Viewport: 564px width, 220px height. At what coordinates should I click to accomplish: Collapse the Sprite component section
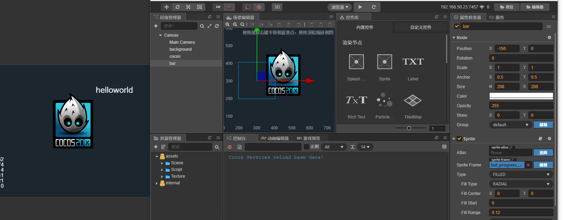click(x=454, y=139)
